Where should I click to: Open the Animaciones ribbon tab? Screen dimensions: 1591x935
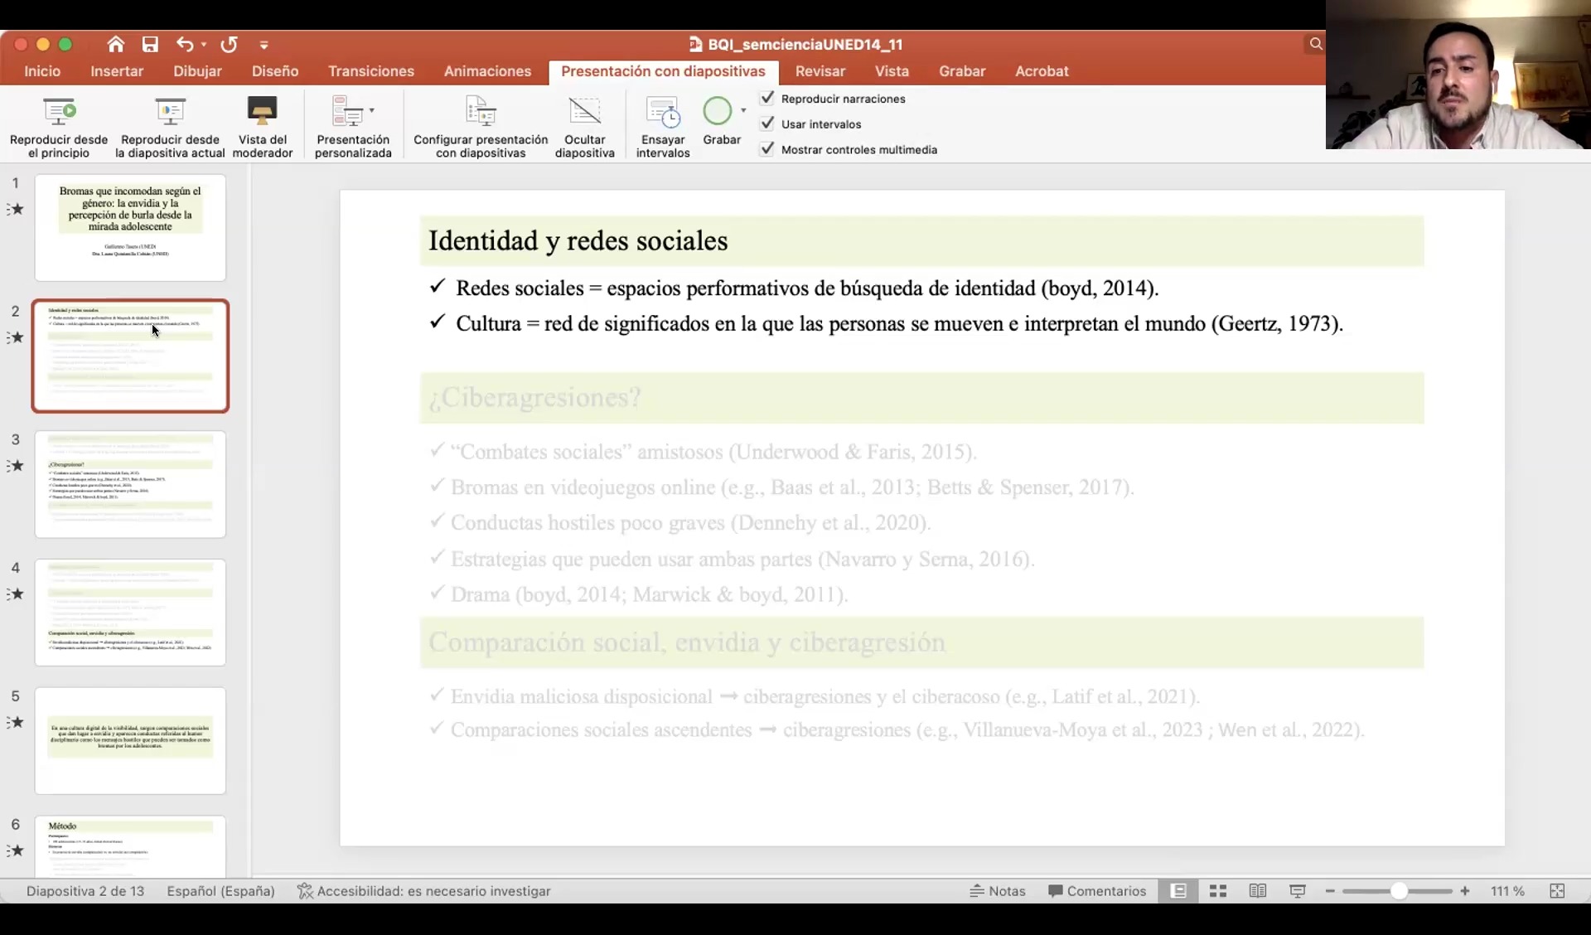(487, 71)
